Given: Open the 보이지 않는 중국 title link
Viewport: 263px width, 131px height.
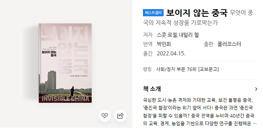Looking at the screenshot, I should point(197,13).
